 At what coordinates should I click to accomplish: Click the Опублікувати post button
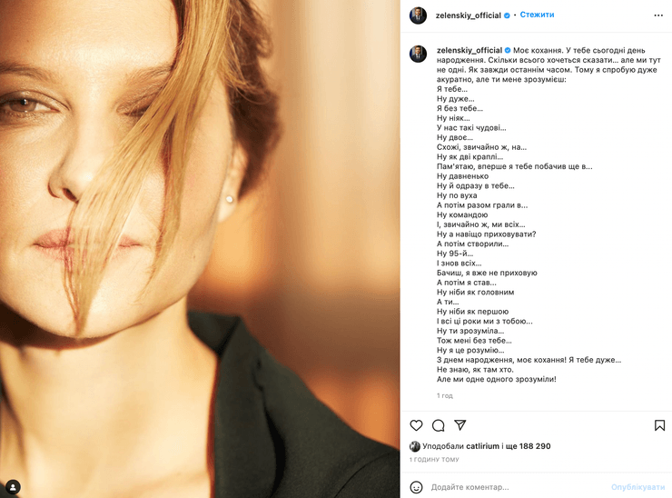[637, 487]
